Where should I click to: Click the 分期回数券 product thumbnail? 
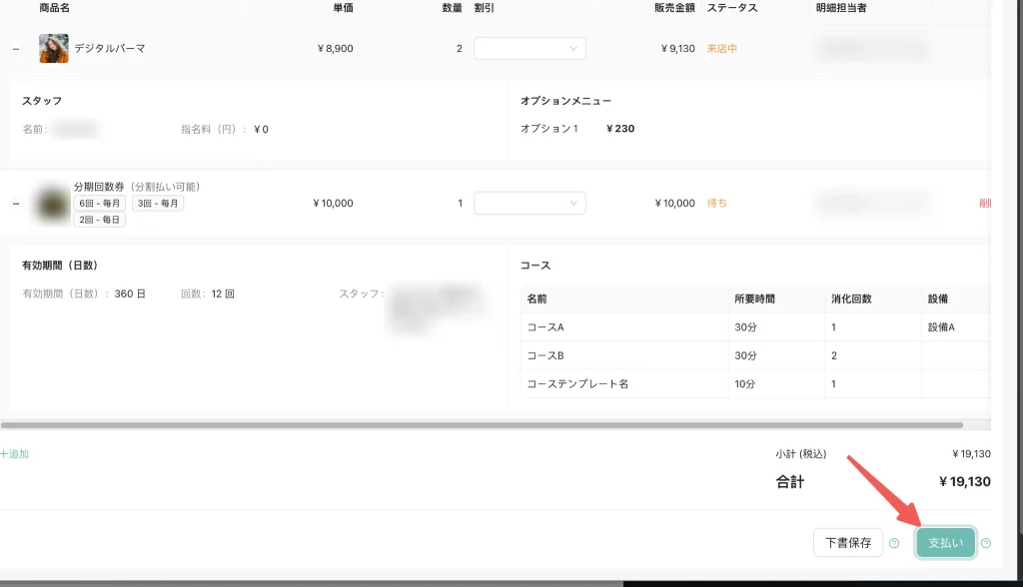(52, 203)
